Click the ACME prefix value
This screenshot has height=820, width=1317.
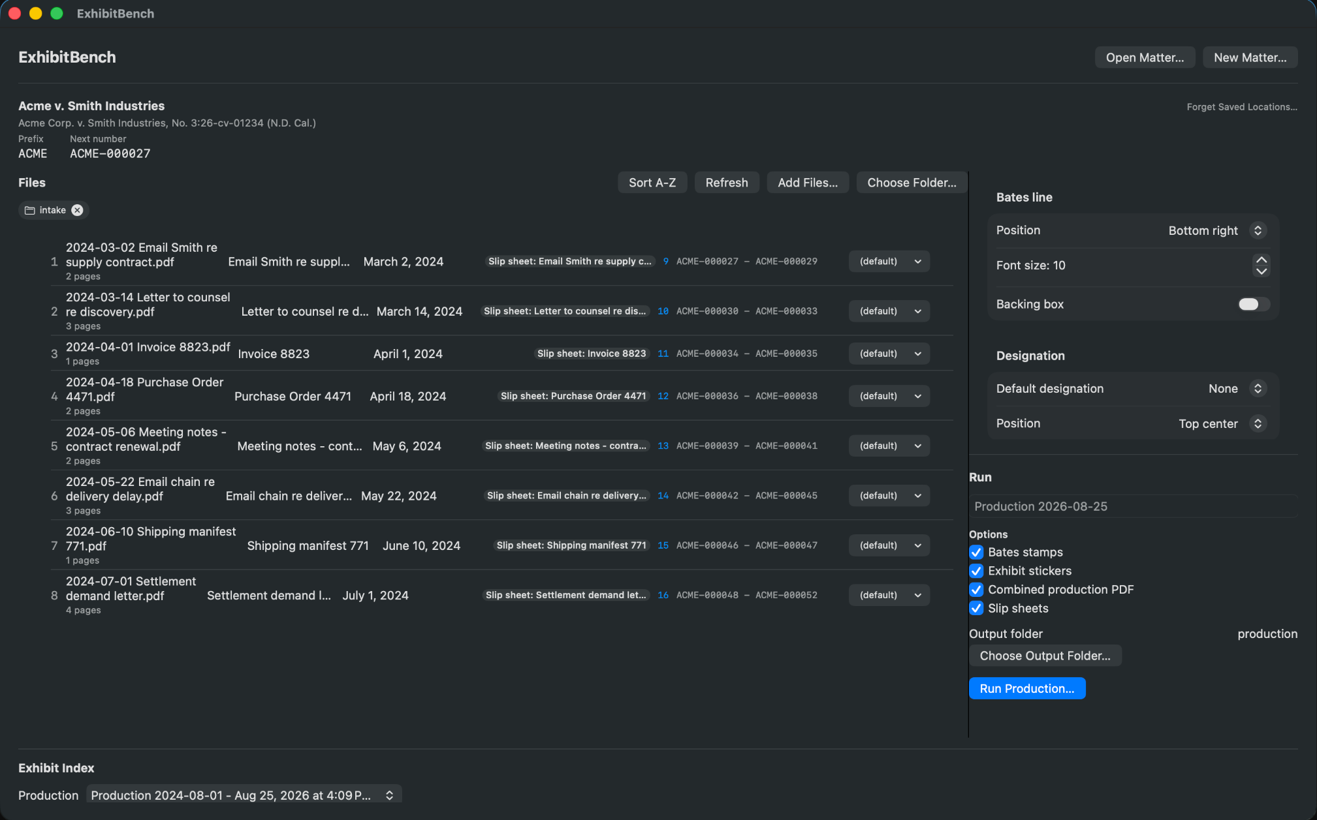pyautogui.click(x=33, y=153)
